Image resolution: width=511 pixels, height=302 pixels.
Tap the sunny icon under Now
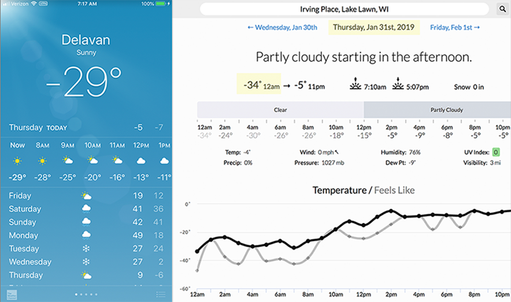coord(17,161)
